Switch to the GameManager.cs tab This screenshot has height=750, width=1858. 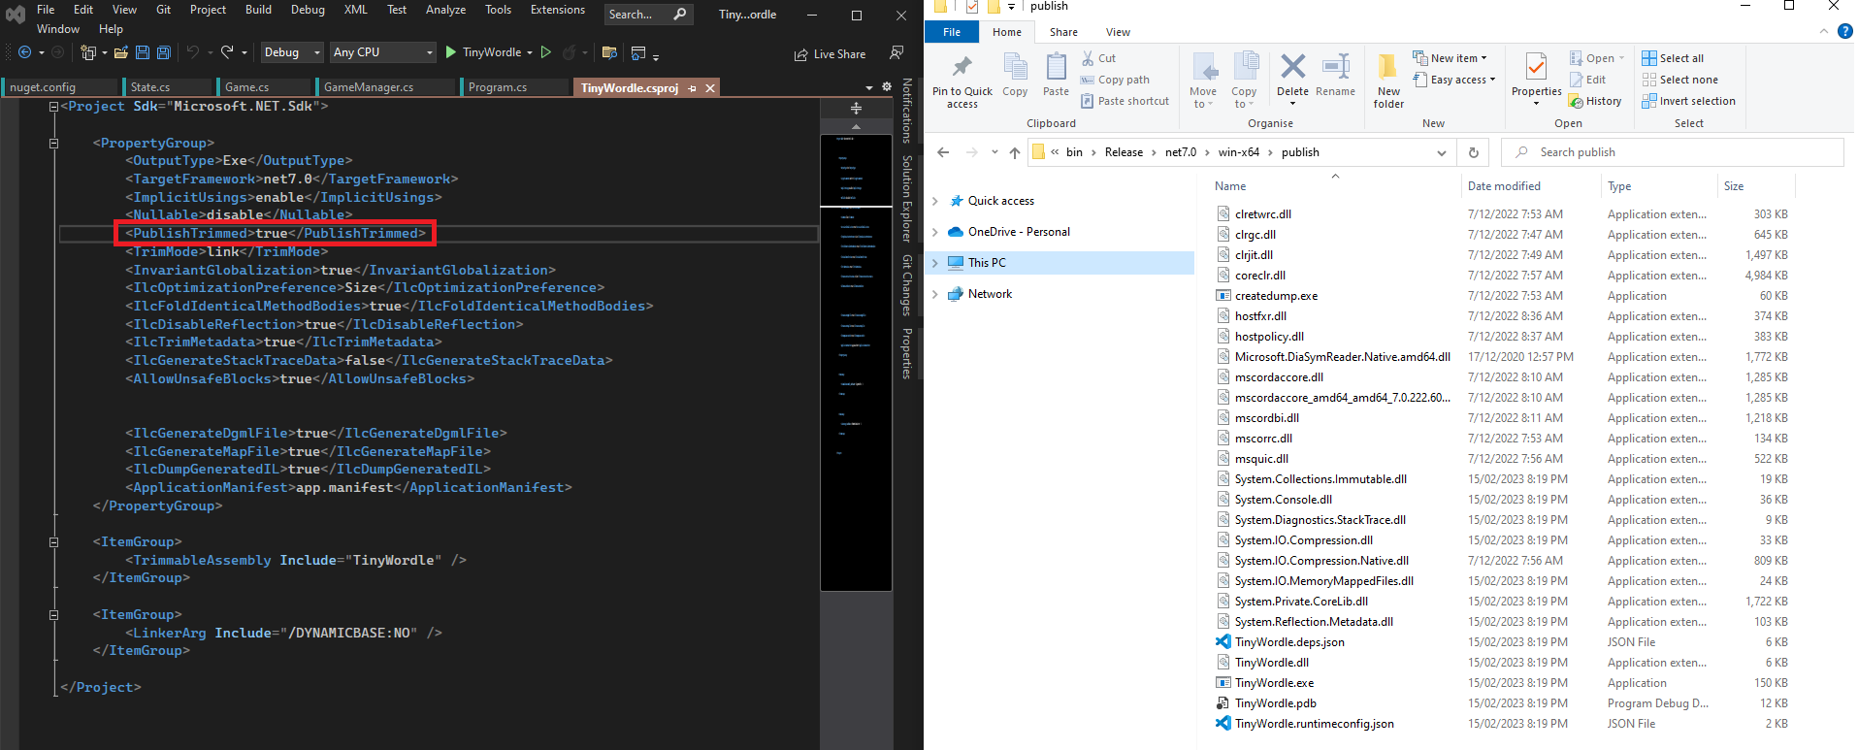coord(369,87)
